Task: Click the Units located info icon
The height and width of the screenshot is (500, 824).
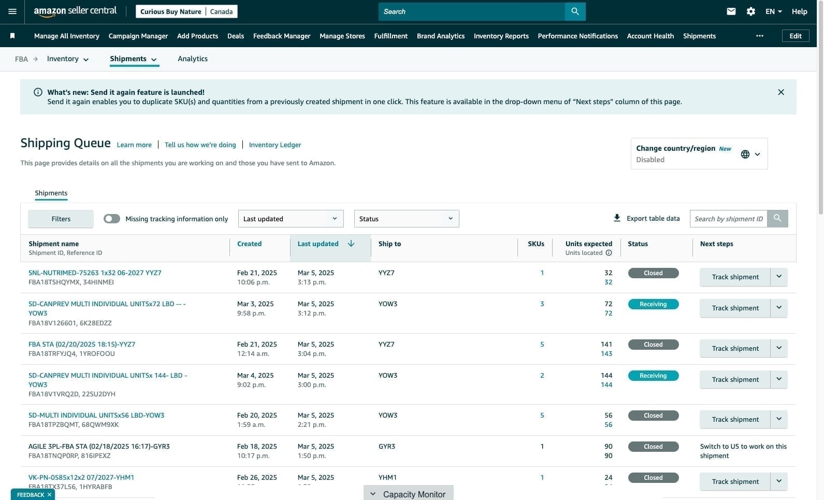Action: [609, 253]
